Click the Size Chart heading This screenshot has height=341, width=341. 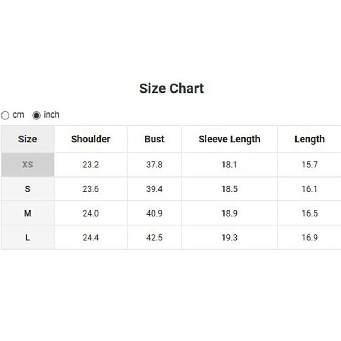[x=171, y=89]
